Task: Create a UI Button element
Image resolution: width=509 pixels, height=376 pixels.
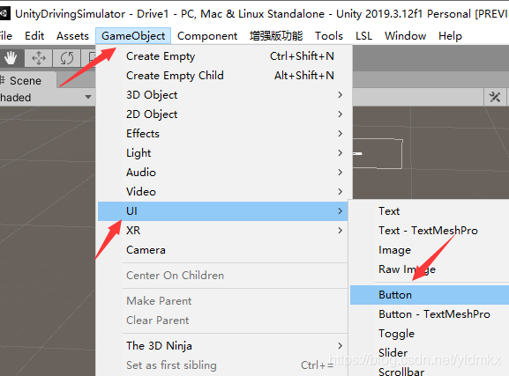Action: [430, 295]
